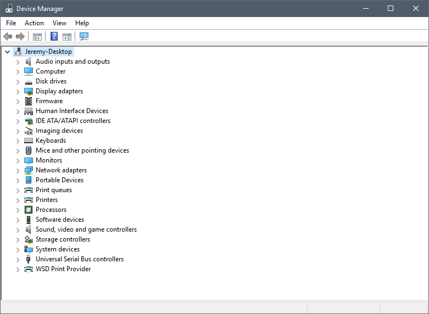Show/hide console tree toolbar icon
429x314 pixels.
click(37, 37)
